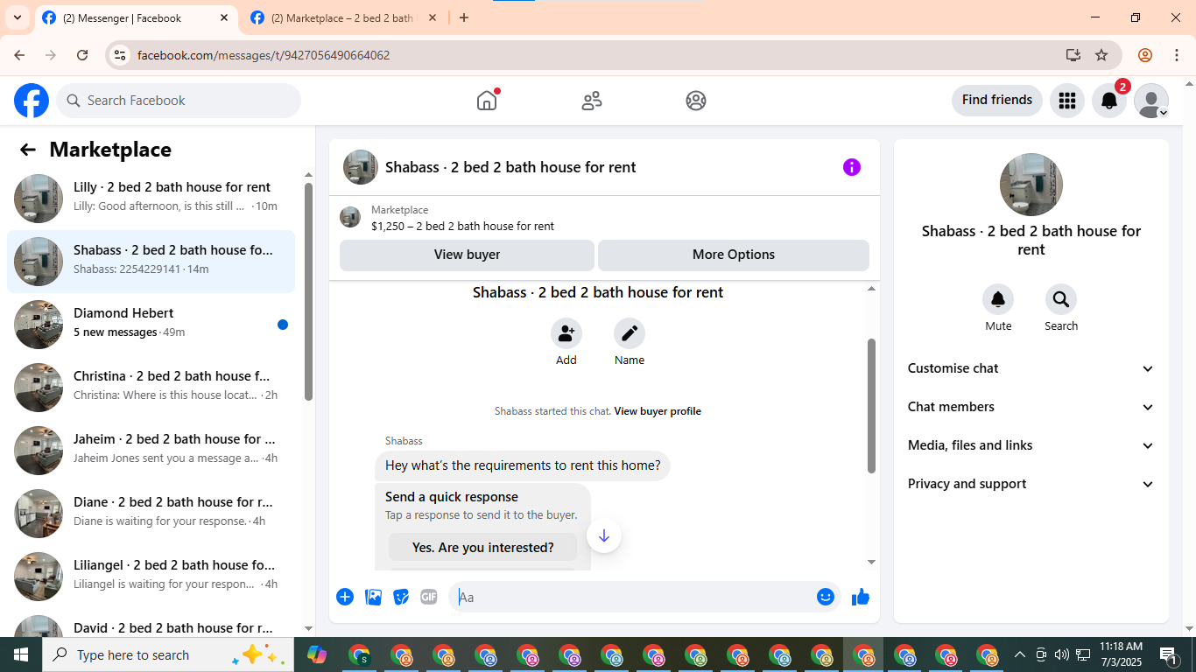Click the More Options button
The image size is (1196, 672).
pos(734,255)
